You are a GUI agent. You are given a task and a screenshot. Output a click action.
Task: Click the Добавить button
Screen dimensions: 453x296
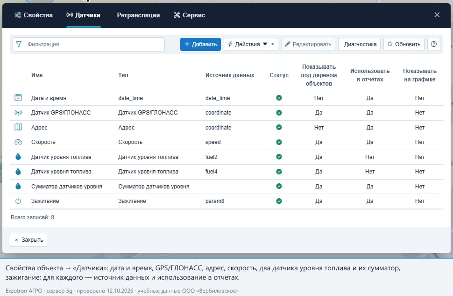point(200,44)
